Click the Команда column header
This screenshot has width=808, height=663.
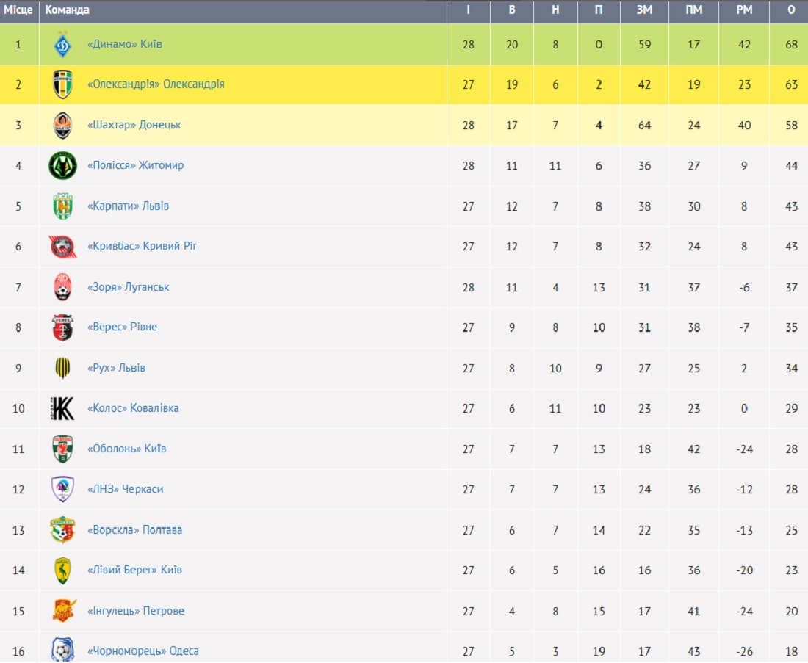point(67,10)
